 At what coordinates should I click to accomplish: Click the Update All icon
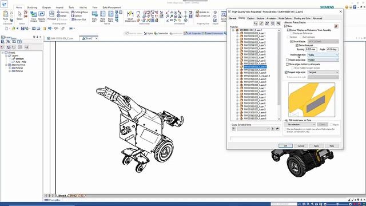[x=202, y=12]
